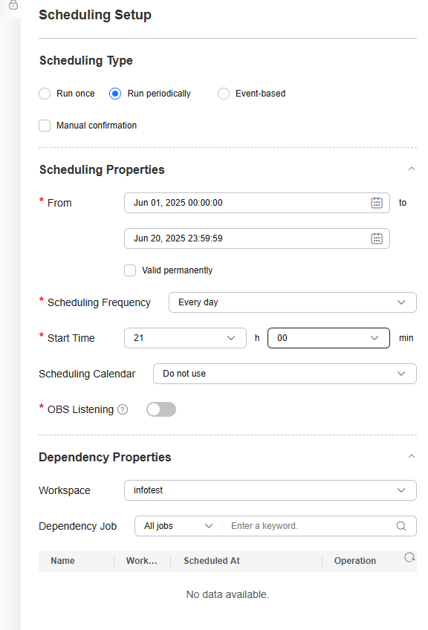Open the end date calendar picker icon
Image resolution: width=428 pixels, height=630 pixels.
click(376, 238)
